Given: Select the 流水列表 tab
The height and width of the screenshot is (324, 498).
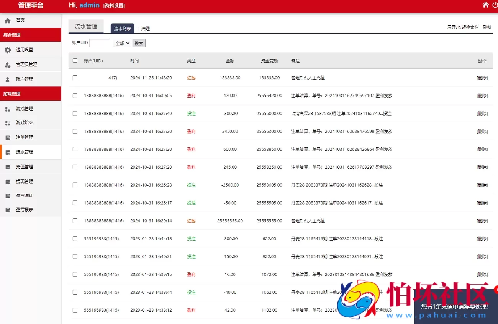Looking at the screenshot, I should 123,29.
